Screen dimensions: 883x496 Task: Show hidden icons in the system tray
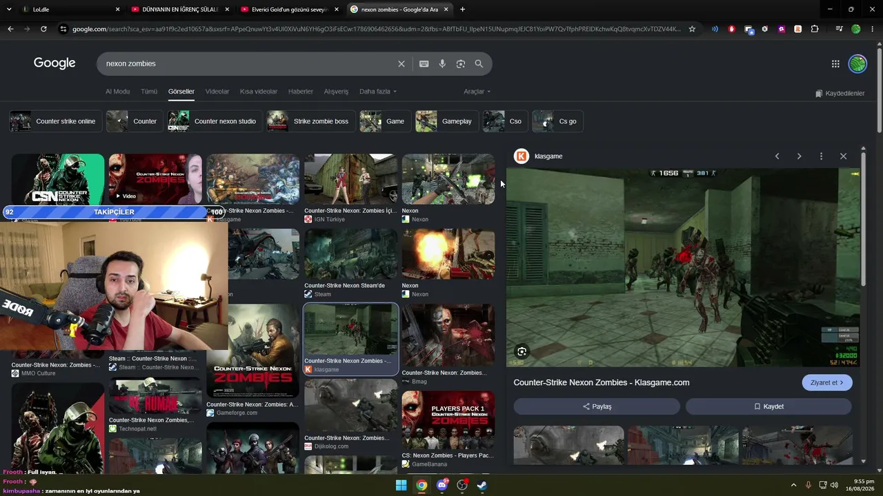(x=793, y=485)
